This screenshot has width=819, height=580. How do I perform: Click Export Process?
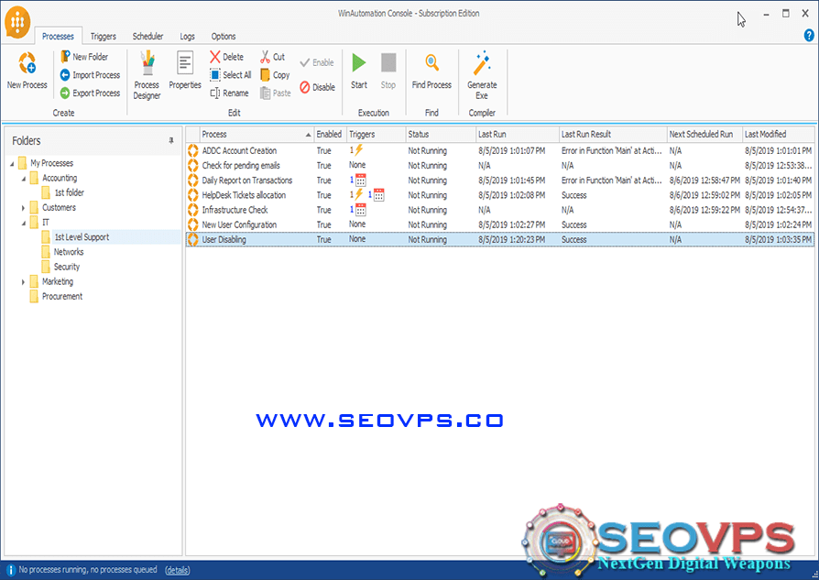[90, 93]
